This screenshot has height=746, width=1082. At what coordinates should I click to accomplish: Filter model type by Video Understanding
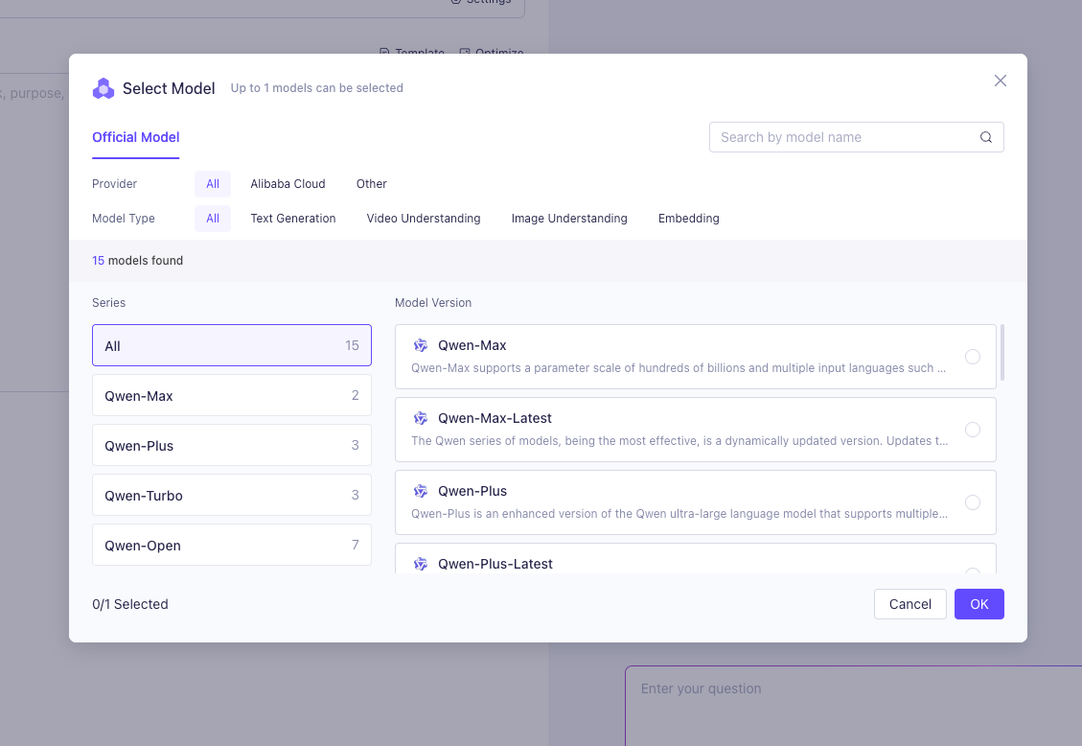click(423, 218)
